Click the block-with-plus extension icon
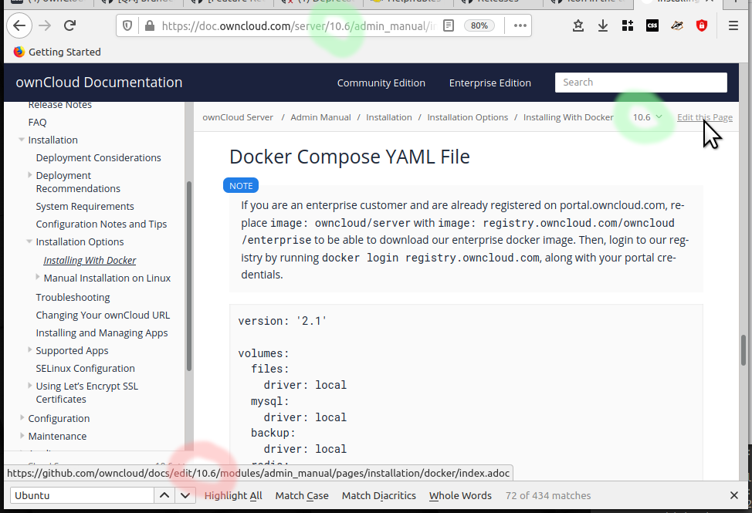 628,25
